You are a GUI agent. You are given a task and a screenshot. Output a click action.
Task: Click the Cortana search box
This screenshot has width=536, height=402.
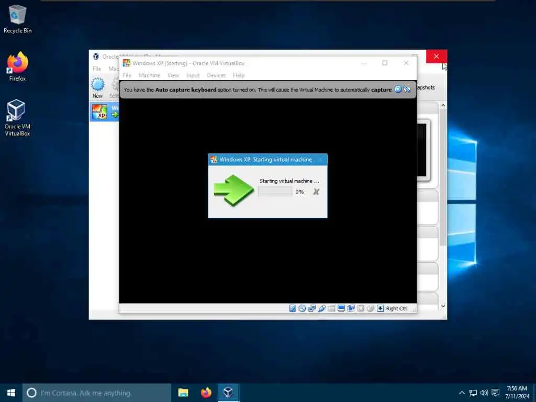pos(97,393)
